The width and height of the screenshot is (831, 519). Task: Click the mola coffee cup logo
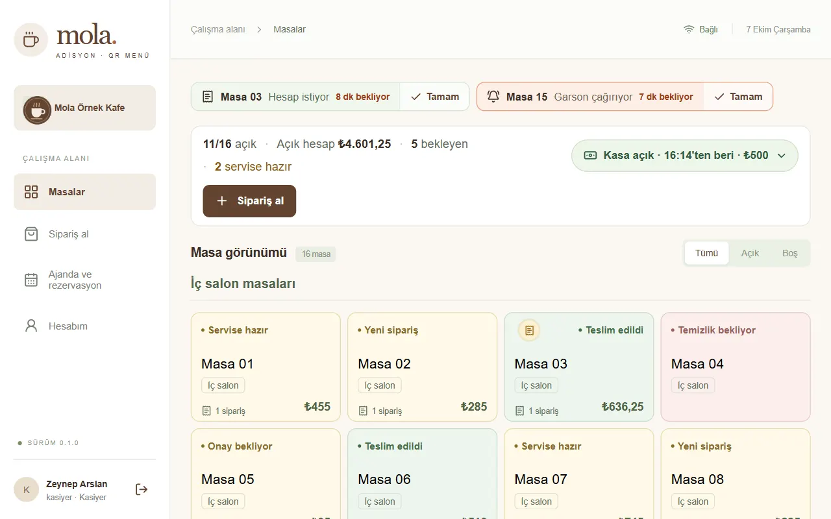(x=31, y=40)
